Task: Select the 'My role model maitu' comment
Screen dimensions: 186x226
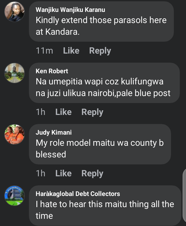Action: point(100,144)
